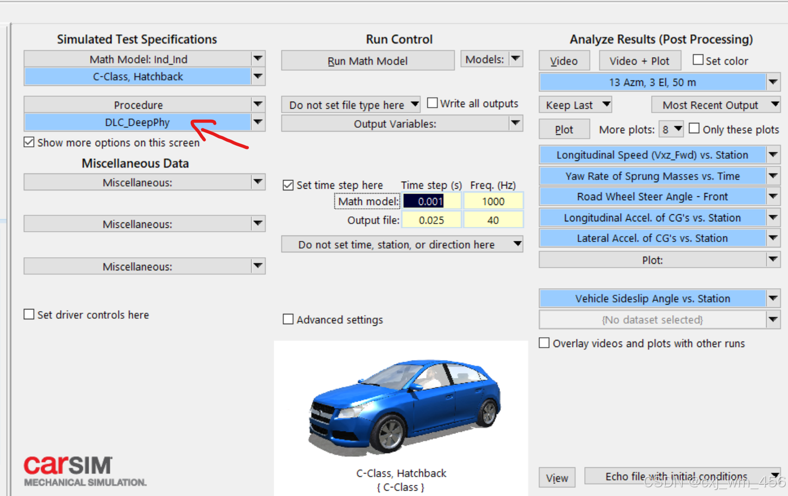
Task: Click the Math model time step field 0.001
Action: (431, 201)
